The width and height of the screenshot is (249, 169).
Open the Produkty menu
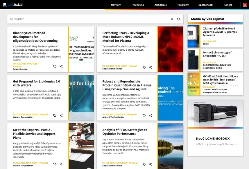tap(183, 5)
